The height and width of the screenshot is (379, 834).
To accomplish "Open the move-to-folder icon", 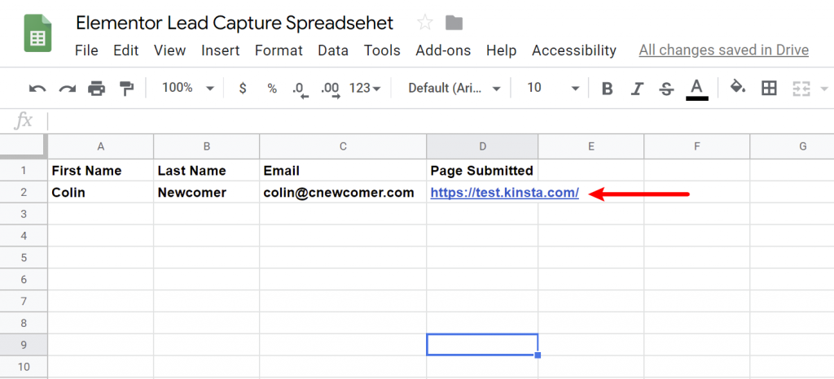I will [x=454, y=23].
